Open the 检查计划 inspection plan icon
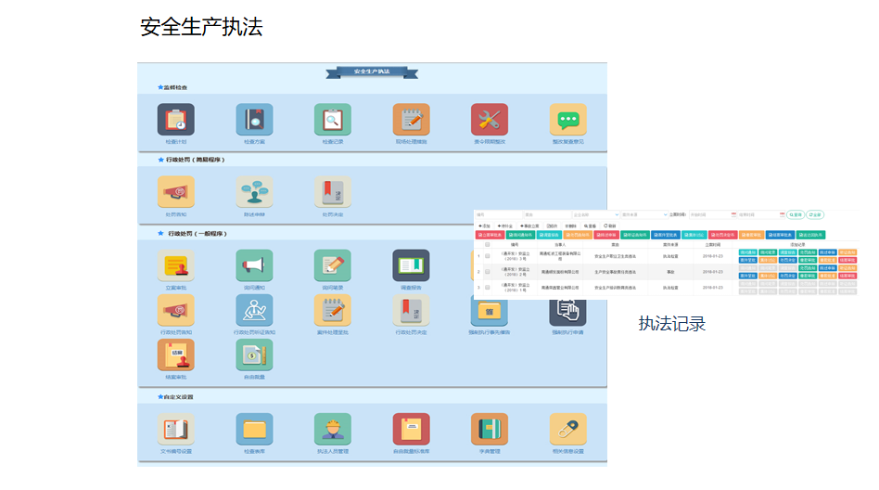The image size is (879, 490). [176, 120]
